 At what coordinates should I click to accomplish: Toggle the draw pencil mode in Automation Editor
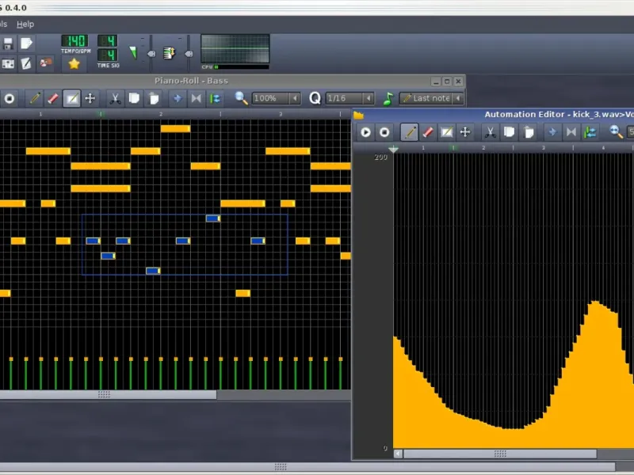410,132
